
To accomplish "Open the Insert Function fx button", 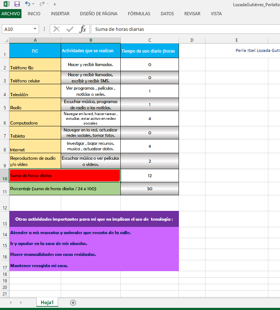I will click(x=83, y=29).
